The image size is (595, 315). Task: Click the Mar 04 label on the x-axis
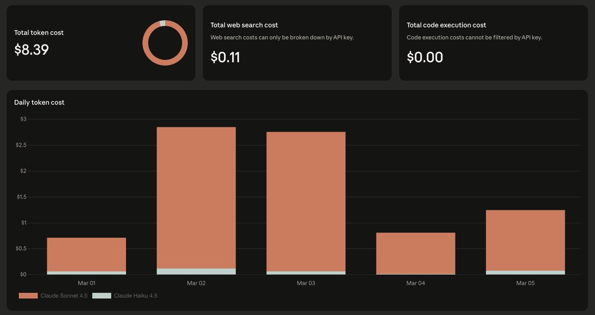tap(415, 283)
